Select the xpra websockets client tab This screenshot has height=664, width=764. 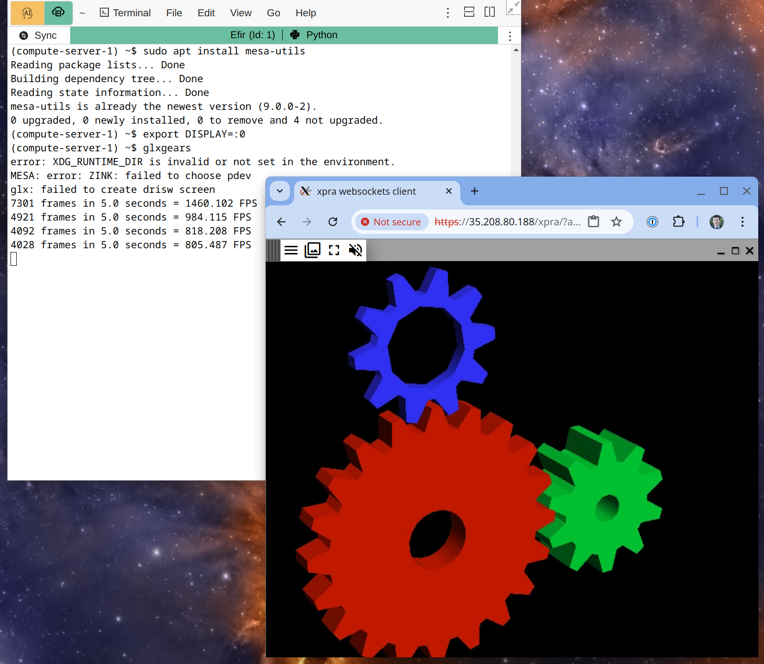(366, 191)
